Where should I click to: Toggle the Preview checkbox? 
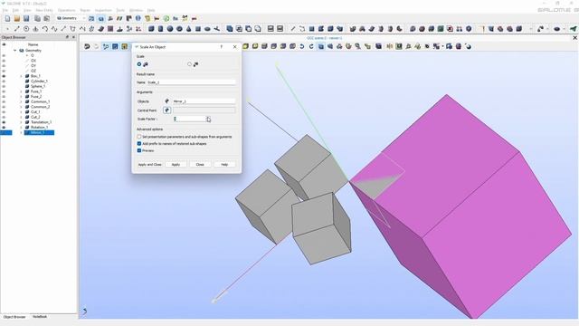pos(139,150)
